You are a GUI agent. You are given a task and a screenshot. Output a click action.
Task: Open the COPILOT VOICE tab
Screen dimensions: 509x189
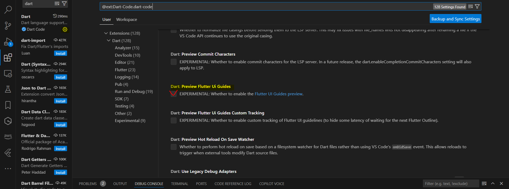(272, 183)
